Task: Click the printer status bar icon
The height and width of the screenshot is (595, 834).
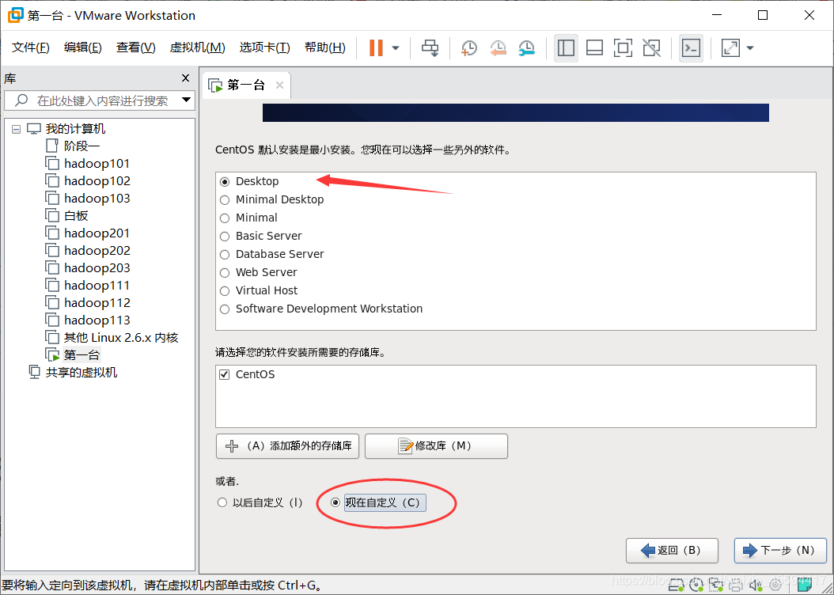Action: coord(736,586)
